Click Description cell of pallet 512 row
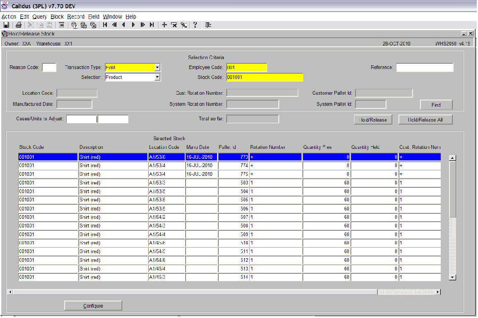 pos(113,260)
